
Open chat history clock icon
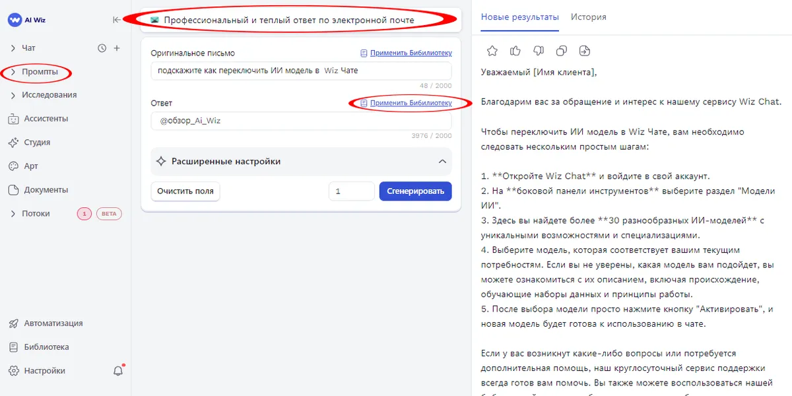[x=102, y=48]
